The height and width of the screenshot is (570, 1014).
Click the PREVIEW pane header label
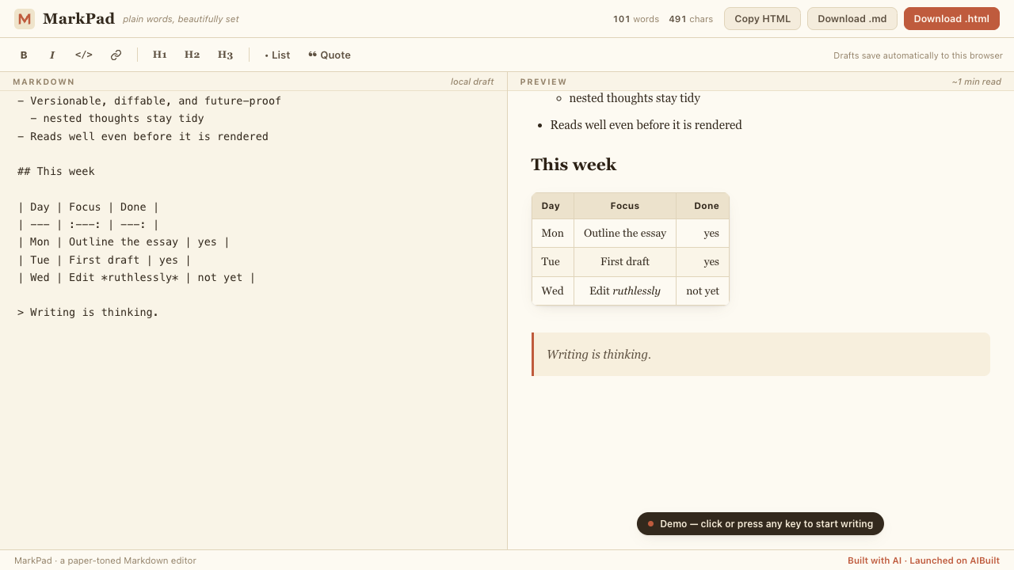click(x=543, y=82)
